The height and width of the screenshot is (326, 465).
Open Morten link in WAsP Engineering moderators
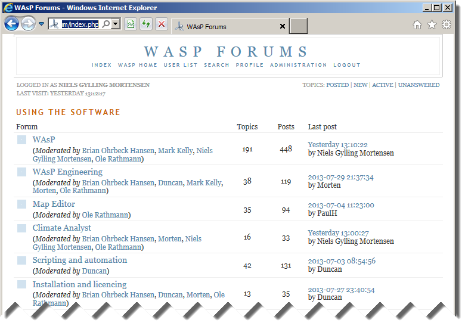pyautogui.click(x=45, y=191)
